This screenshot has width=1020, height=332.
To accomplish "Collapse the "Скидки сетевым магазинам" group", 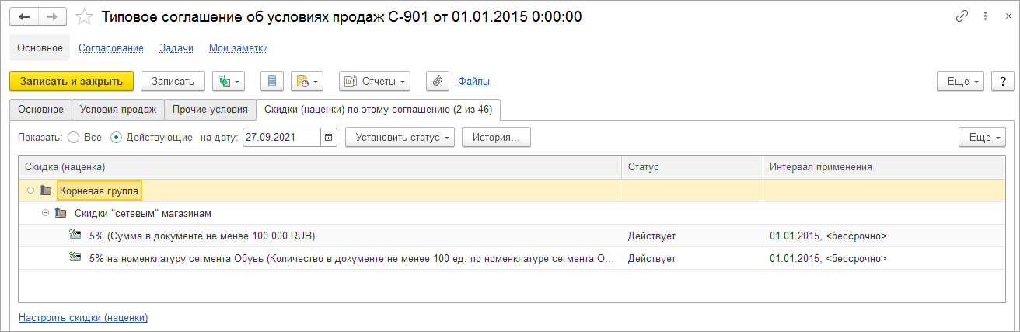I will click(46, 213).
